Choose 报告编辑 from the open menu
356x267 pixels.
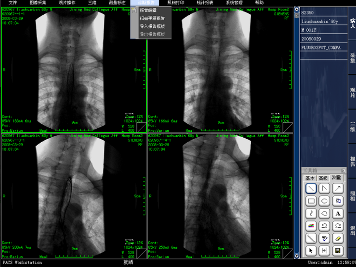tap(148, 10)
